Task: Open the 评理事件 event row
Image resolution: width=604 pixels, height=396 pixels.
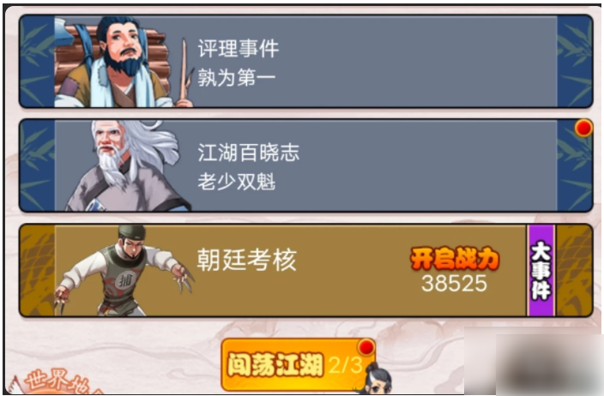Action: tap(305, 61)
